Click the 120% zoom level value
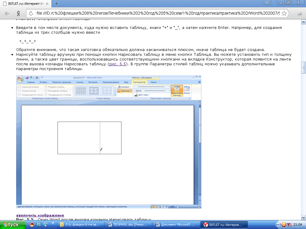Viewport: 306px width, 229px height. click(x=172, y=207)
